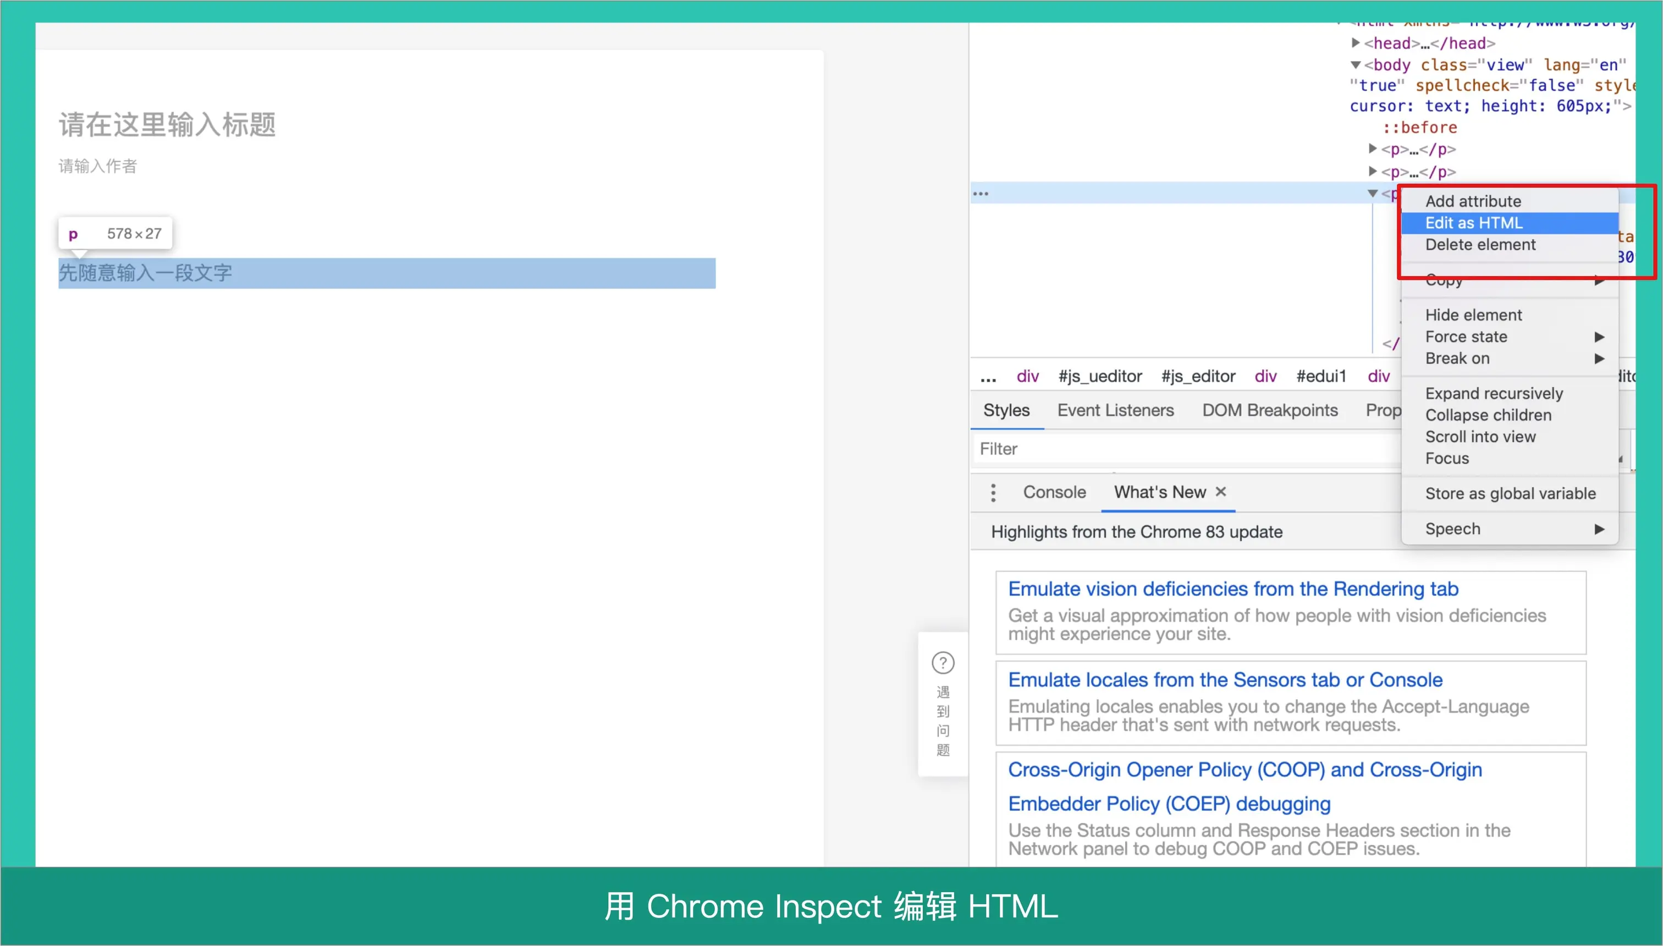The height and width of the screenshot is (946, 1663).
Task: Expand the first p element node
Action: pyautogui.click(x=1372, y=149)
